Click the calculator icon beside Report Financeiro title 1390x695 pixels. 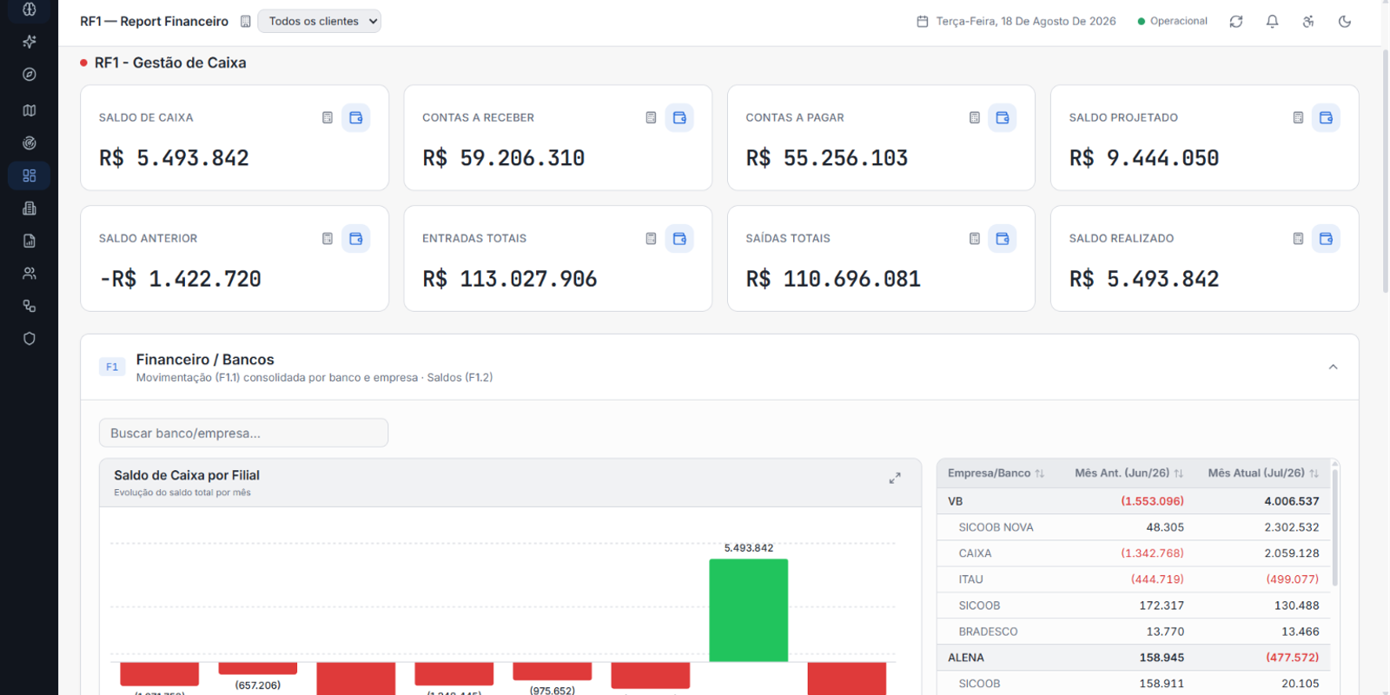pos(246,22)
